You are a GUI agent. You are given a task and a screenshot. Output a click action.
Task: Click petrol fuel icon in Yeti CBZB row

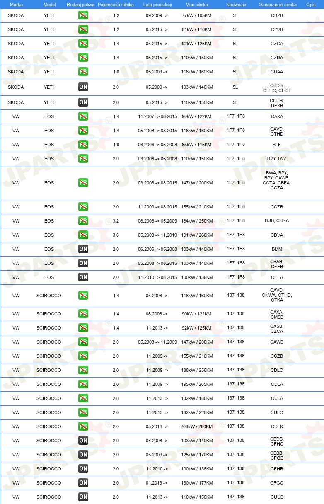pos(83,15)
